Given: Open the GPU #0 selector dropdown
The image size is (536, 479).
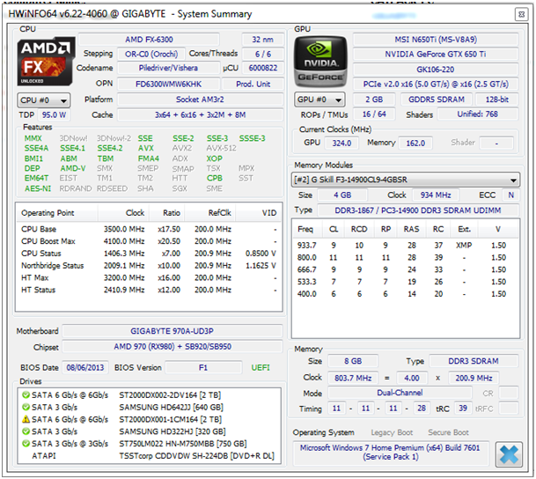Looking at the screenshot, I should pyautogui.click(x=319, y=99).
